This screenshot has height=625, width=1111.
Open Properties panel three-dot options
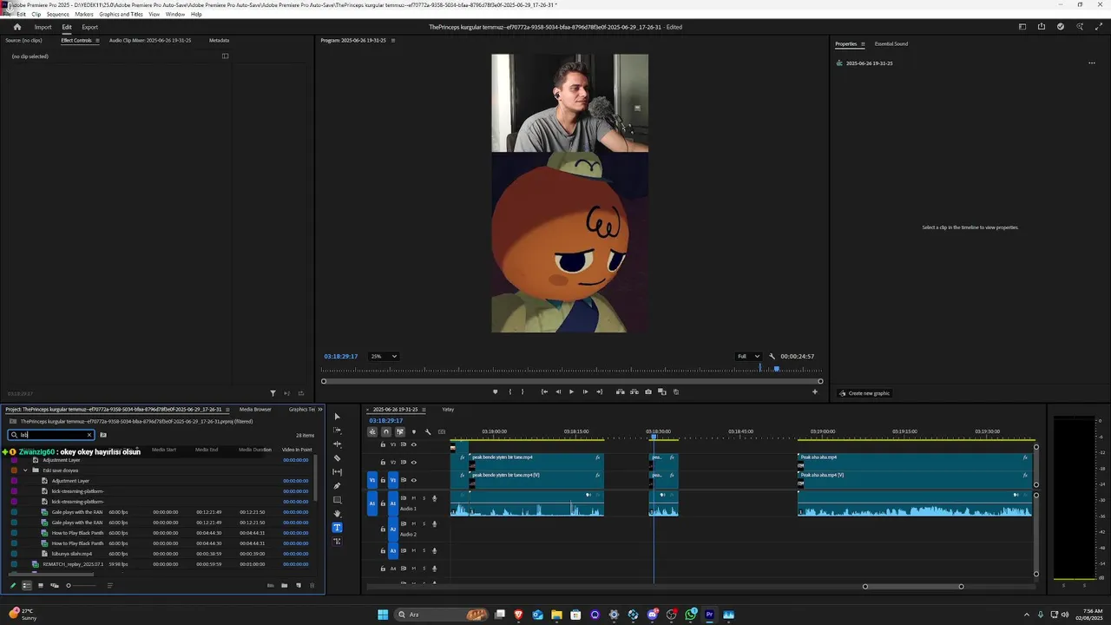1092,63
